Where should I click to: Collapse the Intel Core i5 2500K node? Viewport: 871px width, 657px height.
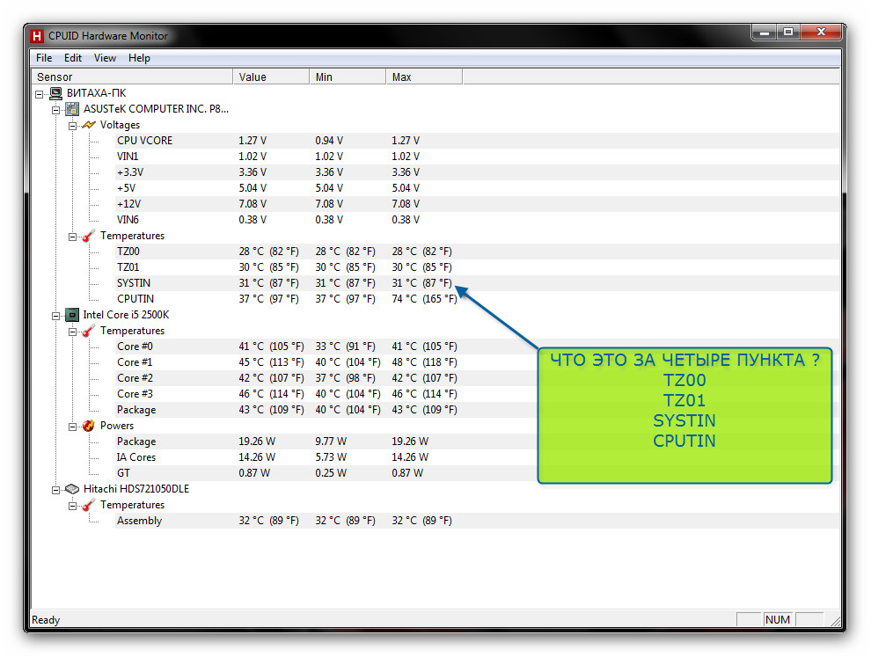pos(55,316)
